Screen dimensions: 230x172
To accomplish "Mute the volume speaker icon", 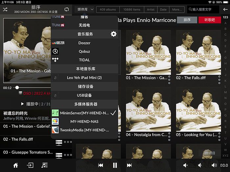I will pos(185,165).
